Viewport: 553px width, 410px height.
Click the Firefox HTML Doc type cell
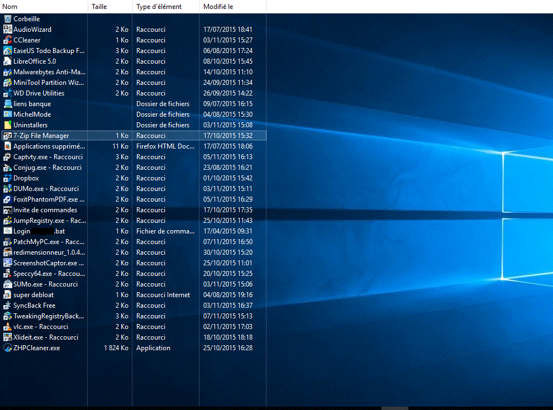point(165,146)
